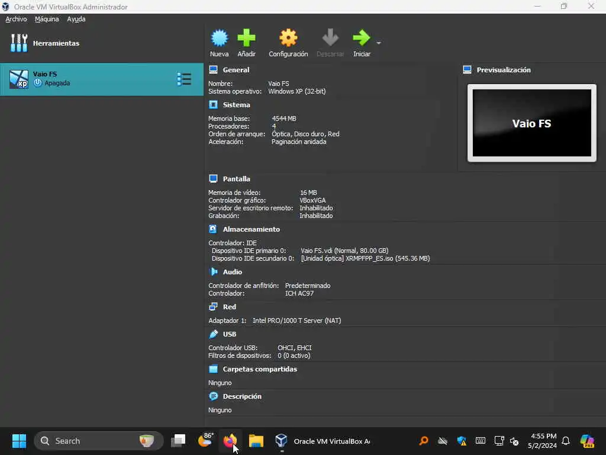Click the VBoxVGA graphics controller value
This screenshot has width=606, height=455.
(x=312, y=200)
